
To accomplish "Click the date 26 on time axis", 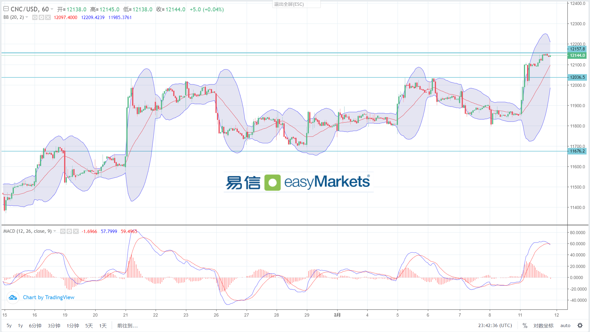I will click(216, 315).
